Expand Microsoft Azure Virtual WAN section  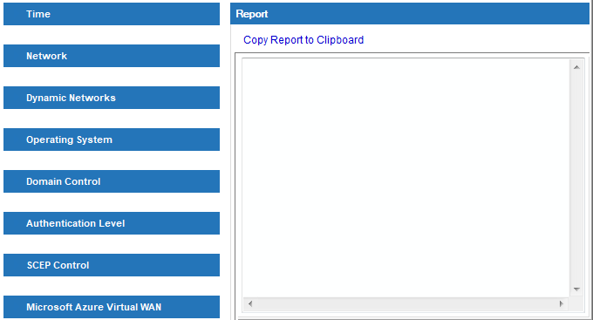(112, 307)
